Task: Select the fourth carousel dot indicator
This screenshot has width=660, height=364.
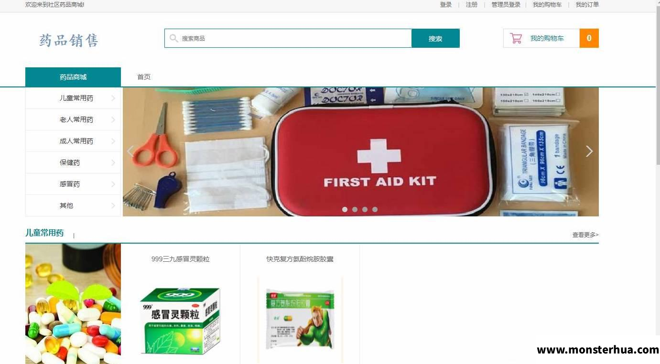Action: 375,209
